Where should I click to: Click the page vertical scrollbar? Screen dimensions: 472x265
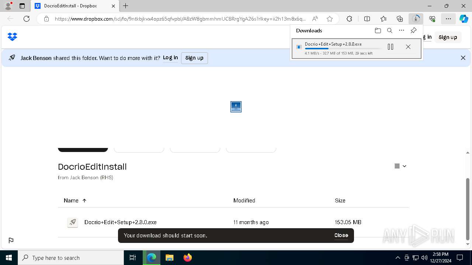tap(468, 208)
